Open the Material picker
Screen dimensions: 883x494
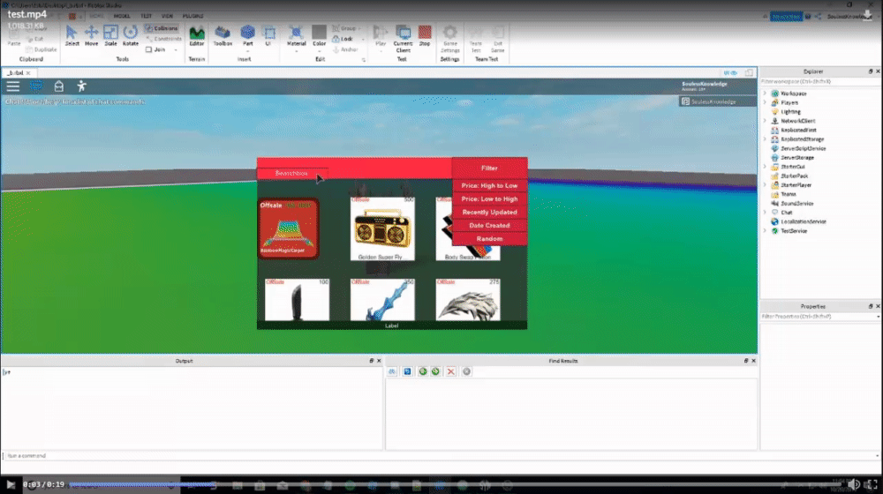coord(296,36)
